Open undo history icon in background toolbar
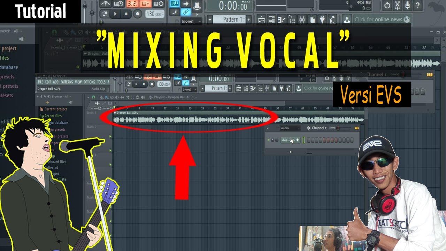446x251 pixels. (387, 5)
